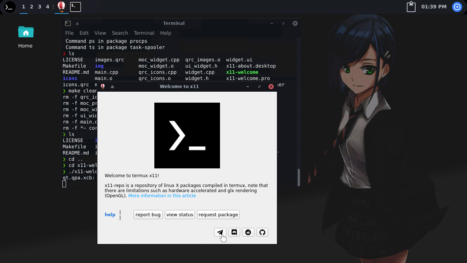Click widget.ui in terminal output
467x263 pixels.
[x=239, y=60]
